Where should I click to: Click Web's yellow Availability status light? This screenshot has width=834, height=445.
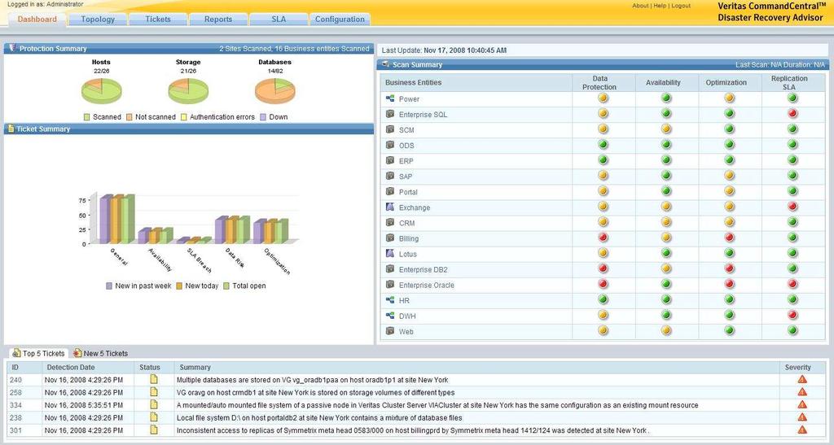point(666,330)
